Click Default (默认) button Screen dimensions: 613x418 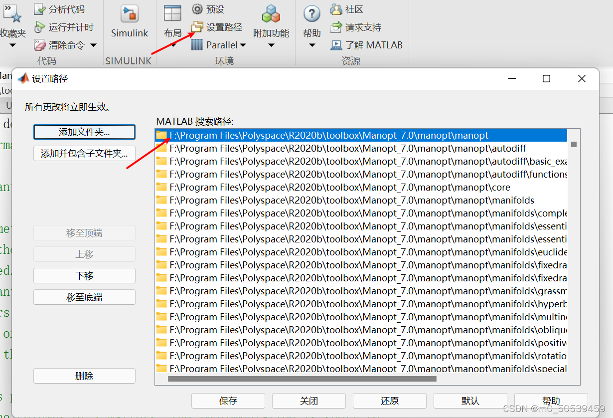pyautogui.click(x=470, y=401)
